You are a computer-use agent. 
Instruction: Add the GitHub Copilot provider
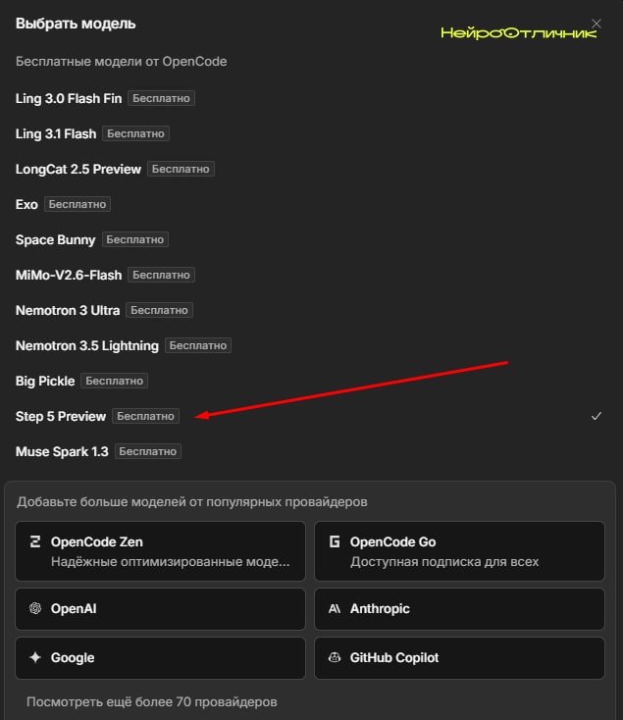459,658
